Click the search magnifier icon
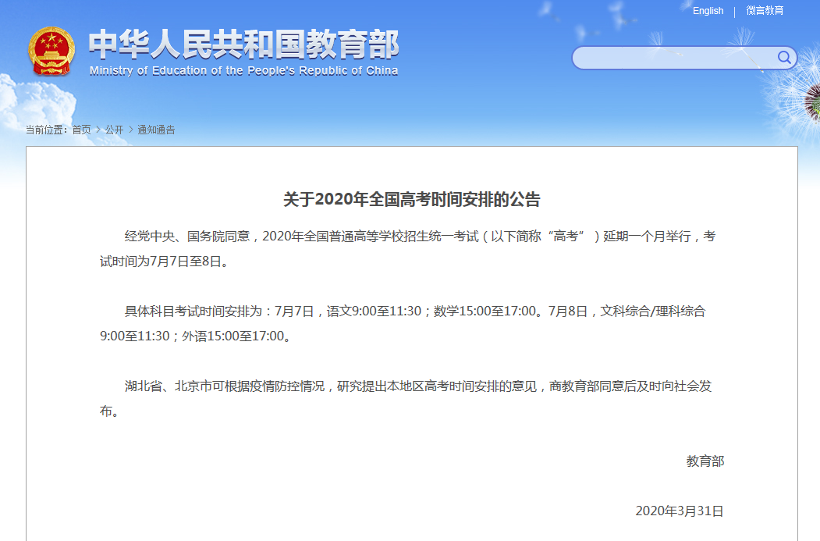The width and height of the screenshot is (820, 541). pos(784,58)
